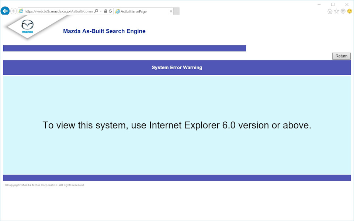Close the Internet Explorer window

347,4
